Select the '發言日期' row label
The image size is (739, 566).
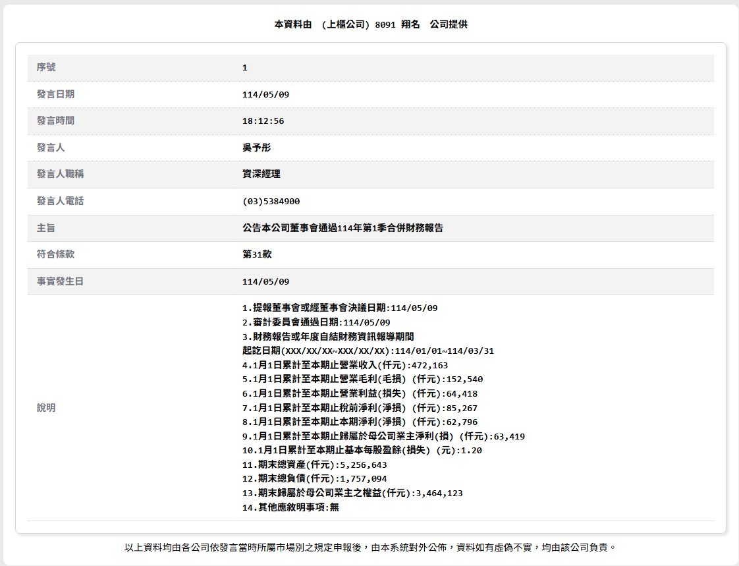pos(55,94)
